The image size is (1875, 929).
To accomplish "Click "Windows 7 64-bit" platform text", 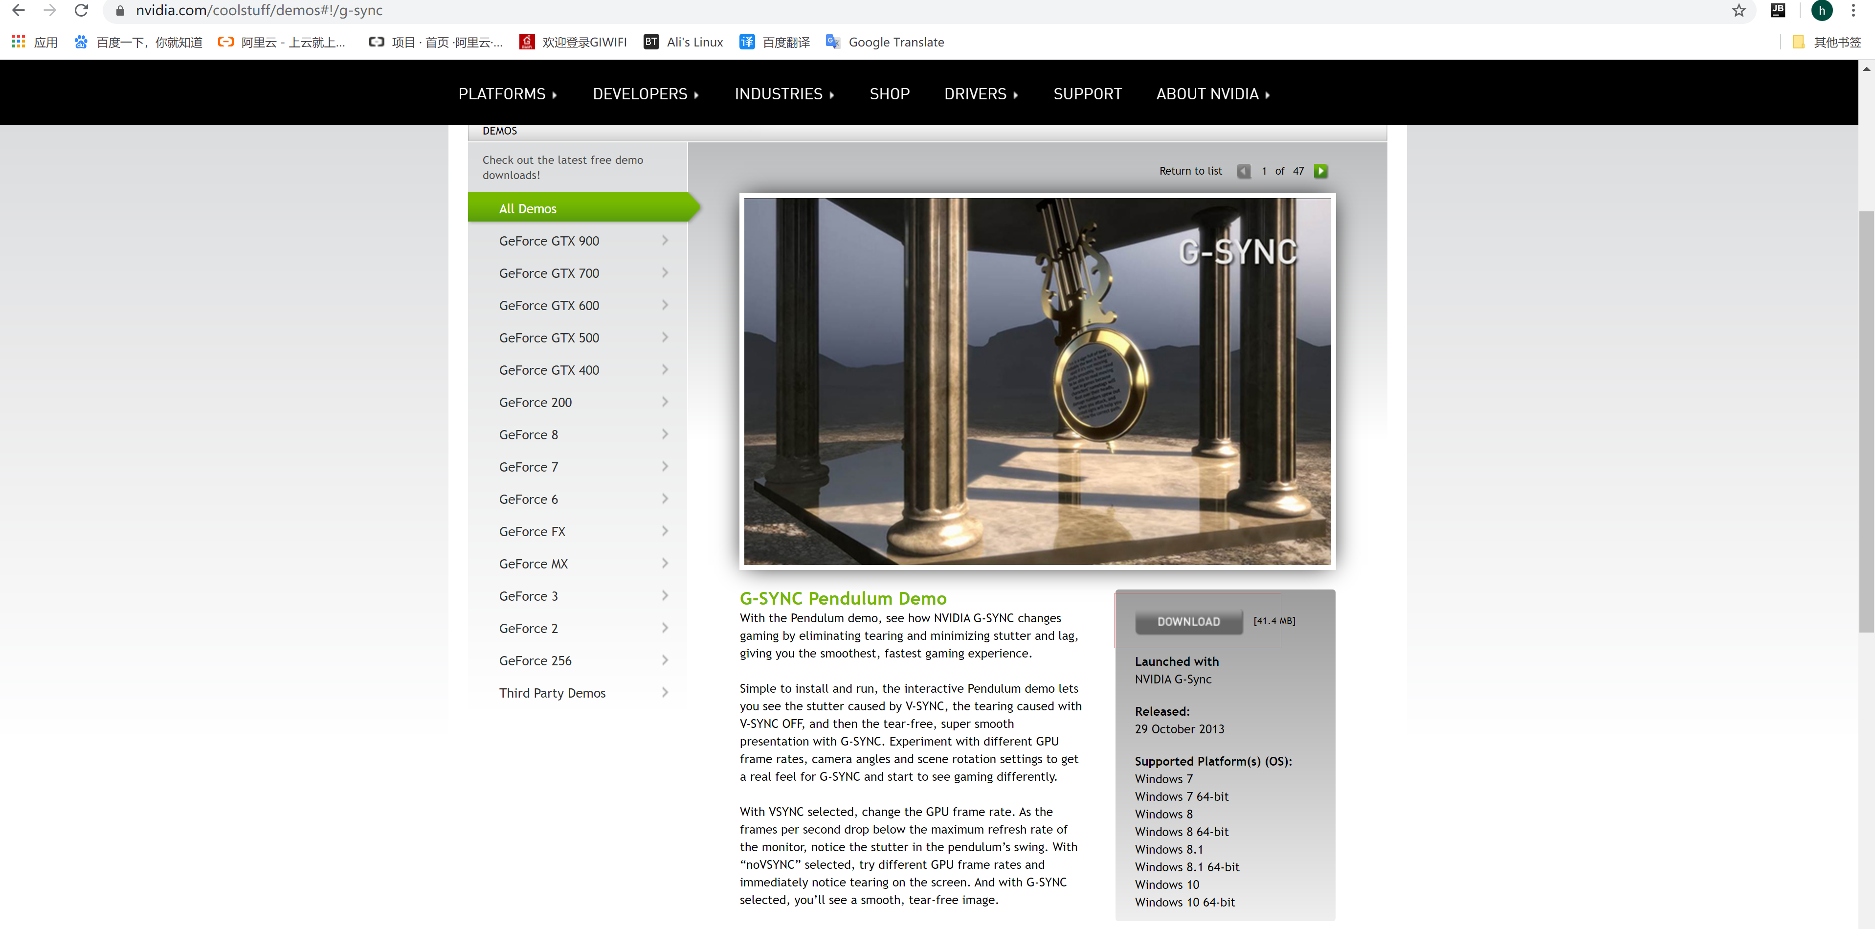I will point(1182,796).
